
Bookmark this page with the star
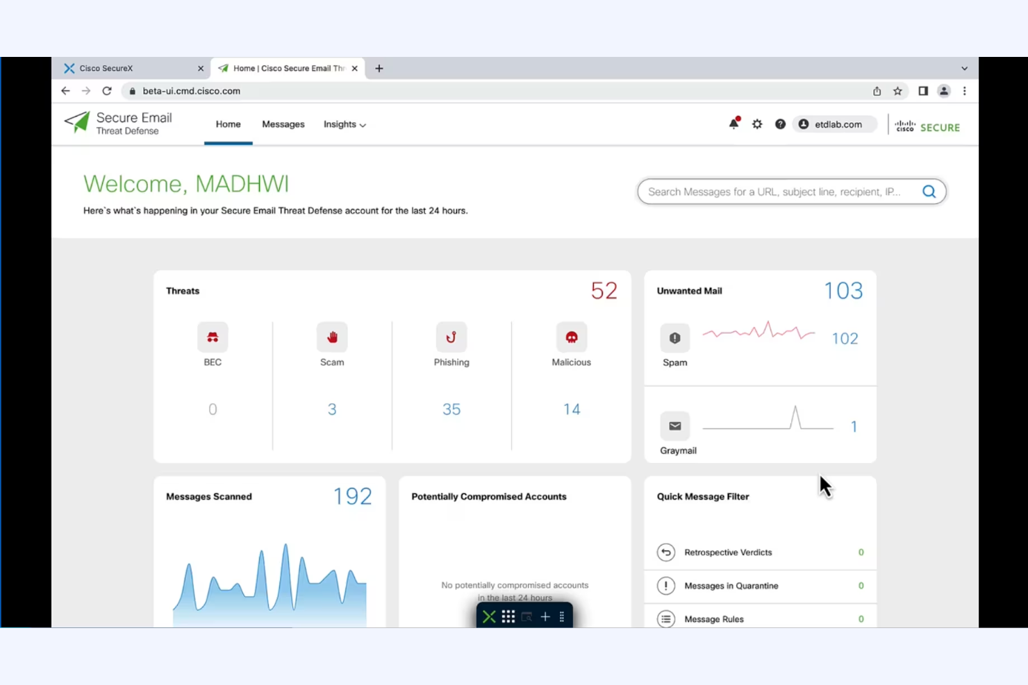[x=897, y=91]
